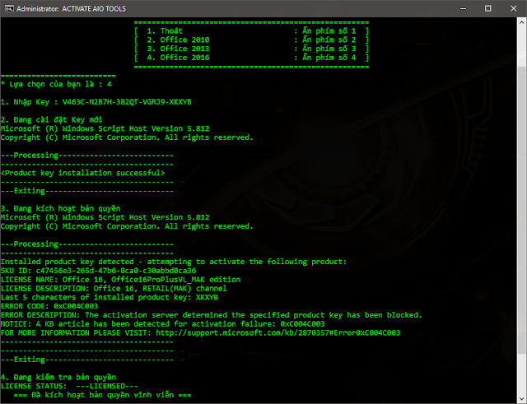Click the SKU ID c47456e3-265d-47b6-8ca0-c30abbd0ca36
This screenshot has width=527, height=404.
(x=116, y=271)
